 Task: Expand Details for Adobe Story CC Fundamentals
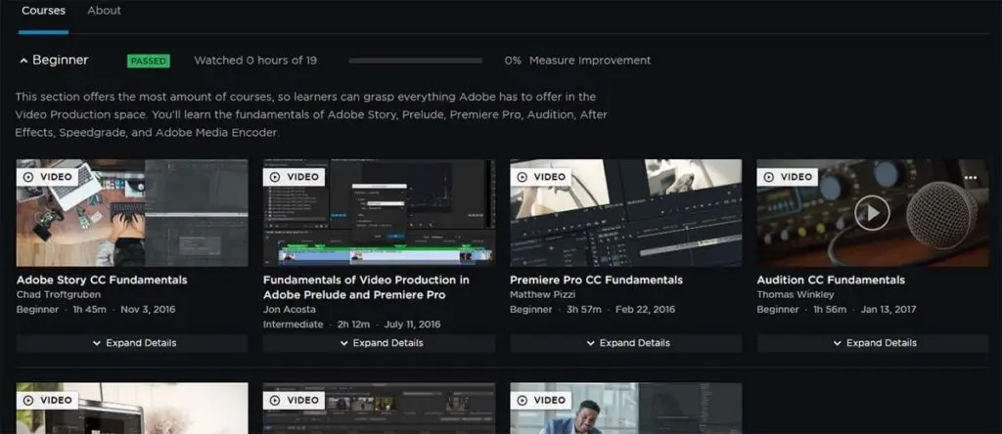click(132, 343)
